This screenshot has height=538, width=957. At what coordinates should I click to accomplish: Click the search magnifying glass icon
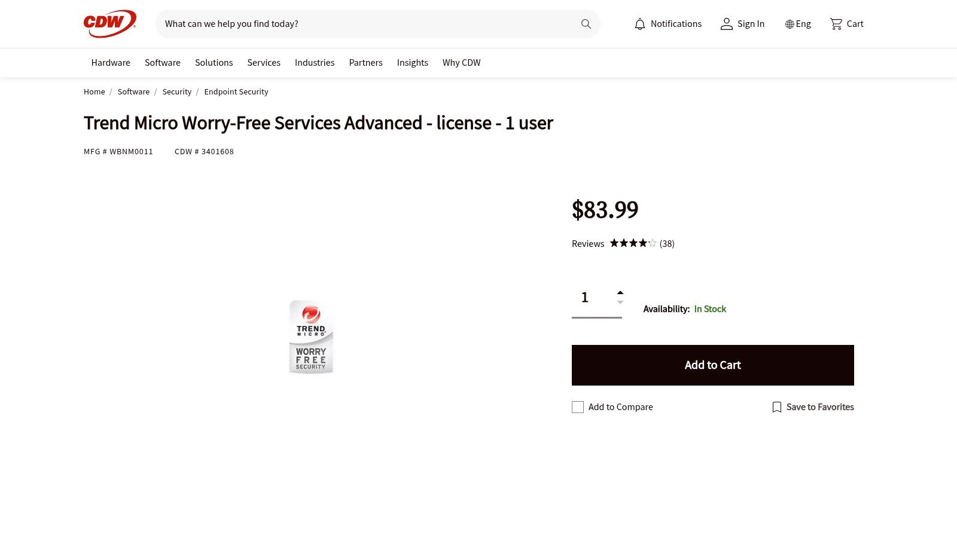586,24
